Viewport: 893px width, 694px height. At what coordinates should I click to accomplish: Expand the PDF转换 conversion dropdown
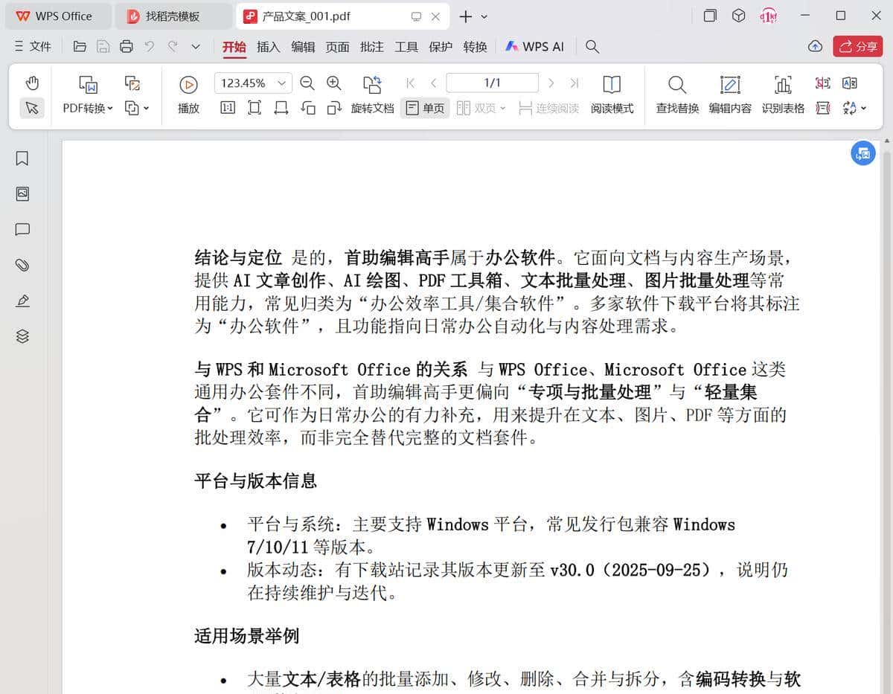pyautogui.click(x=110, y=108)
